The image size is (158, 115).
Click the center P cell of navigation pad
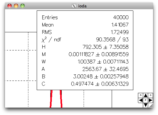(x=146, y=100)
